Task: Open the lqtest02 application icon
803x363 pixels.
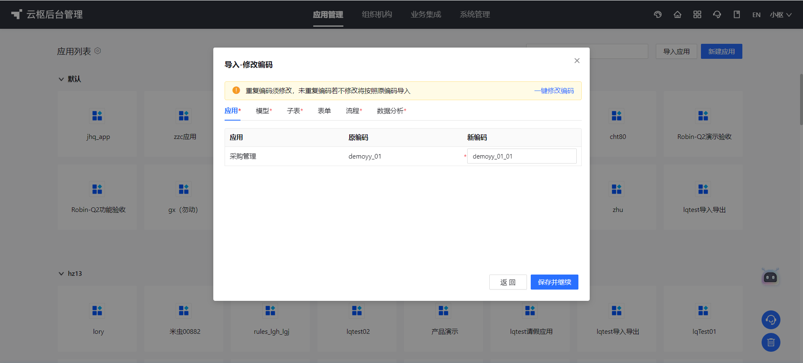Action: point(357,310)
